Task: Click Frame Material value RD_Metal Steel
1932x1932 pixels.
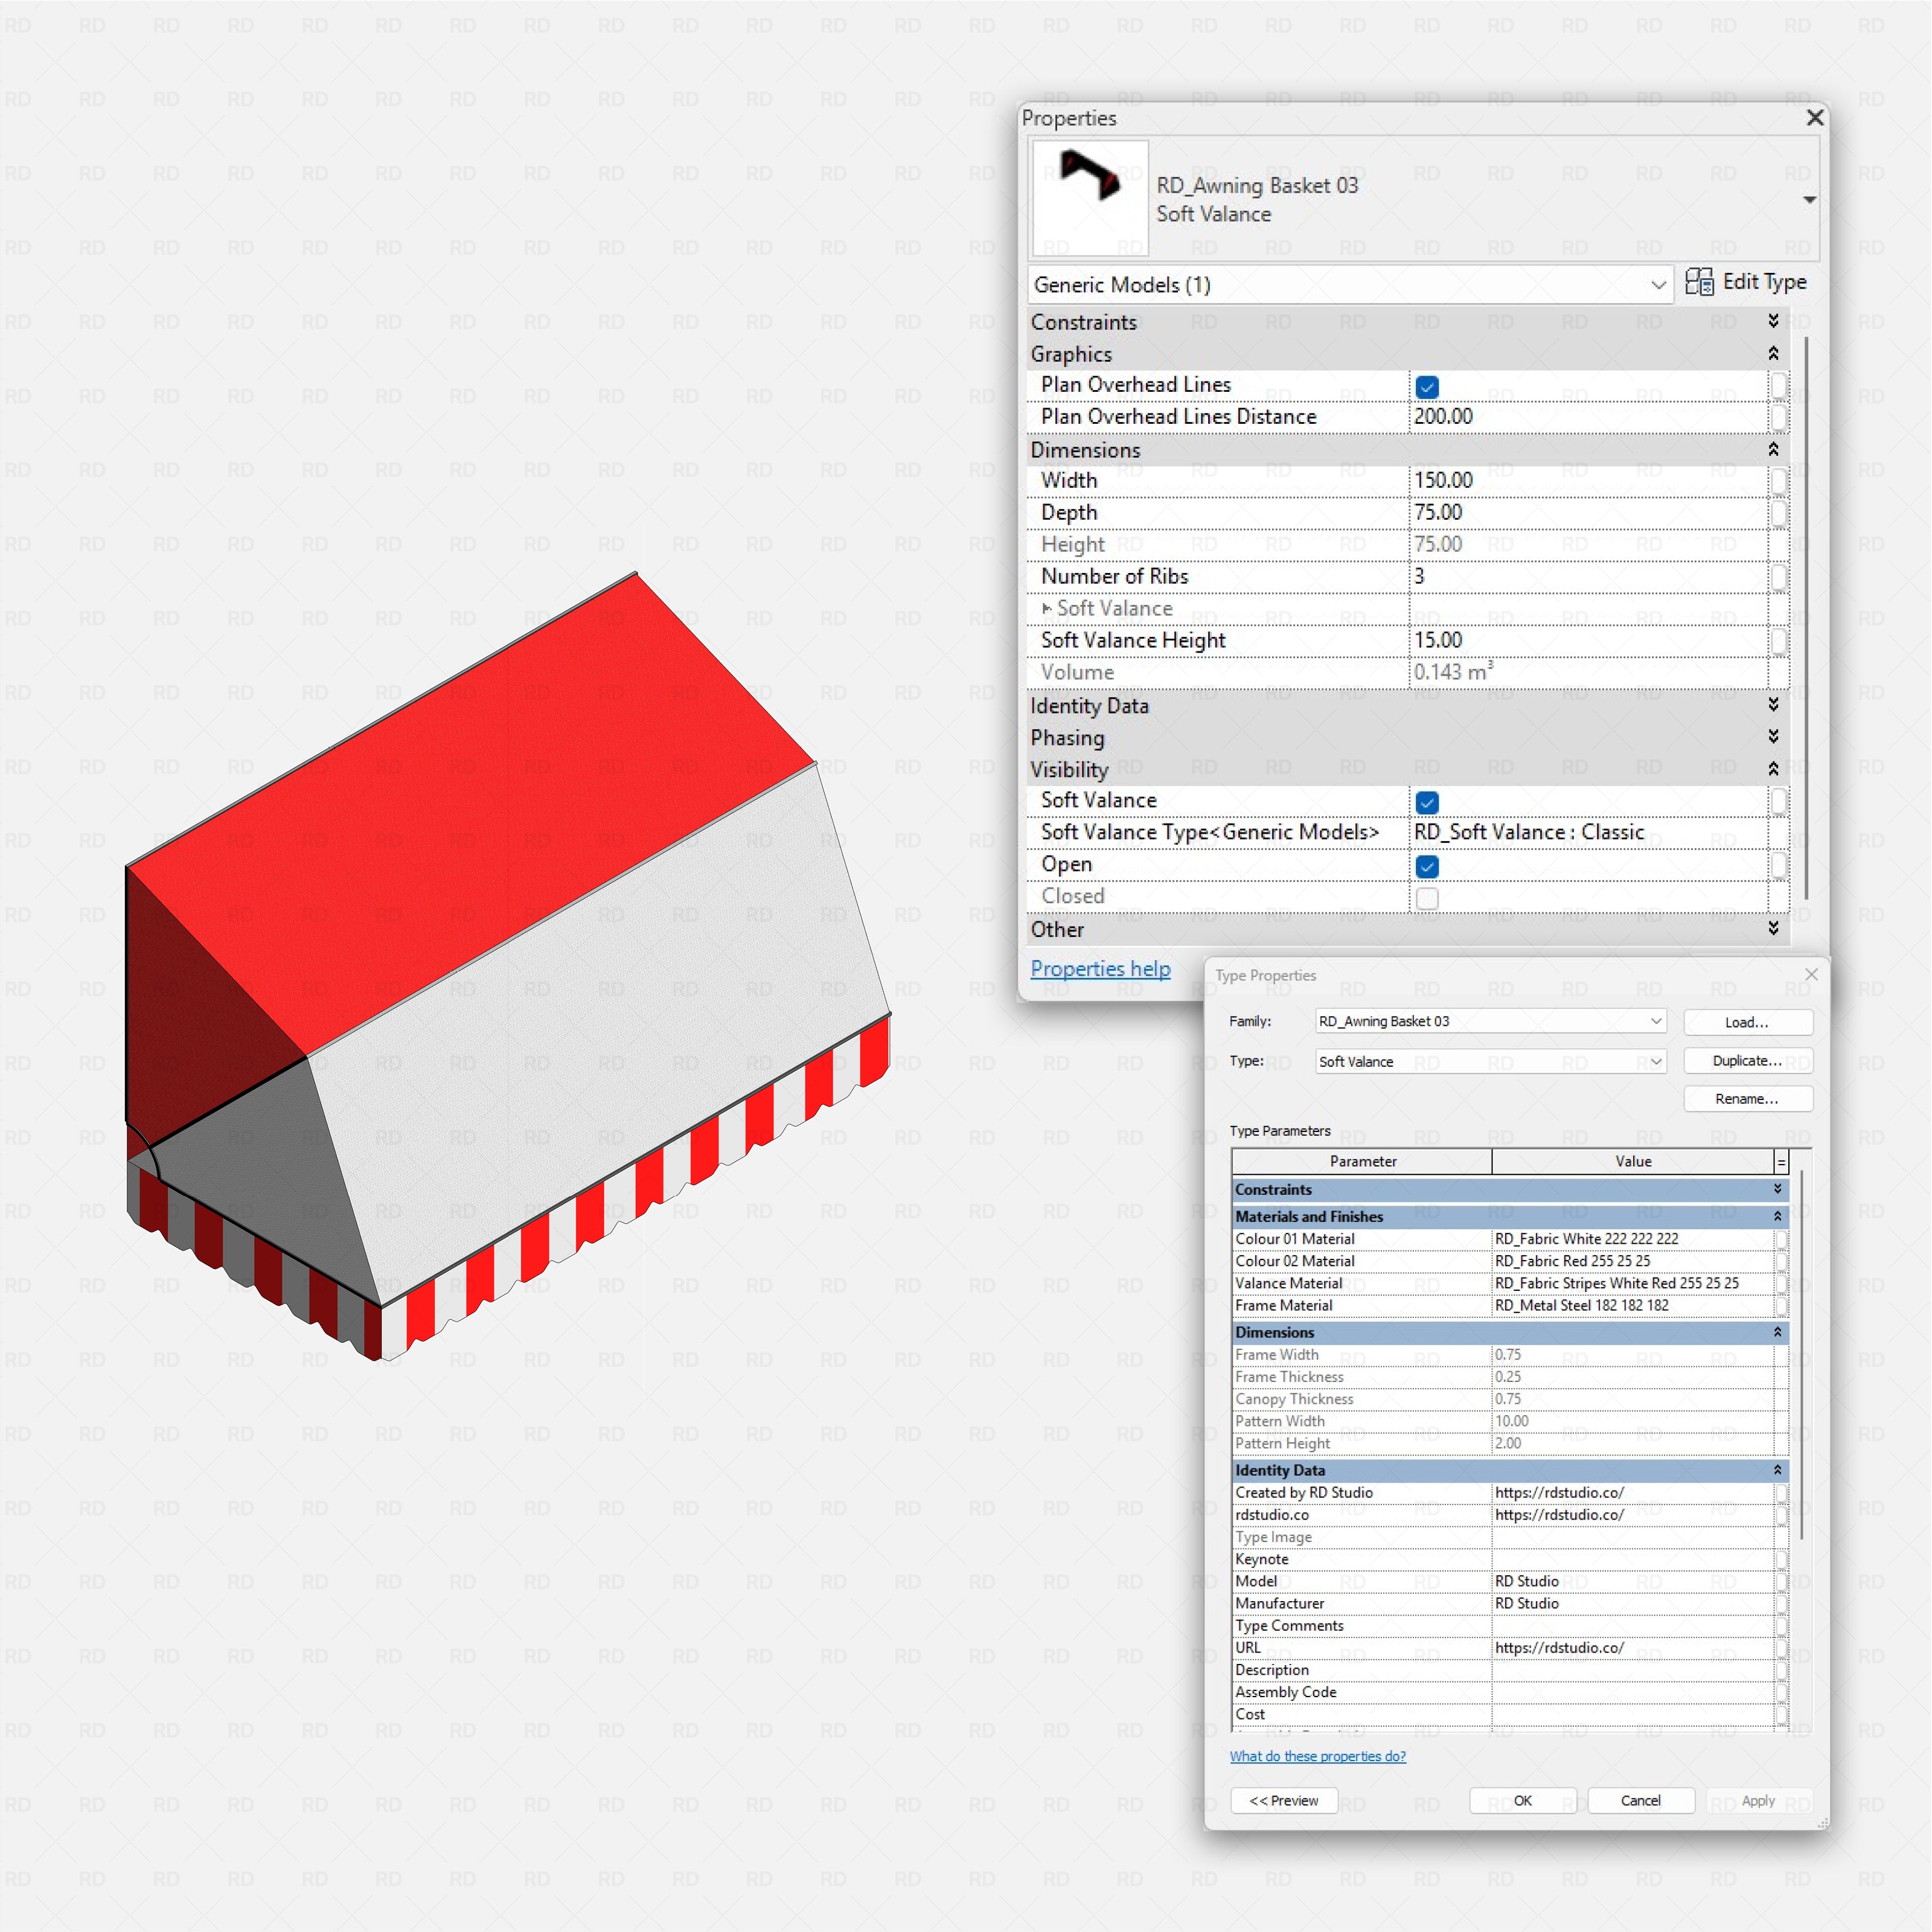Action: [x=1632, y=1305]
